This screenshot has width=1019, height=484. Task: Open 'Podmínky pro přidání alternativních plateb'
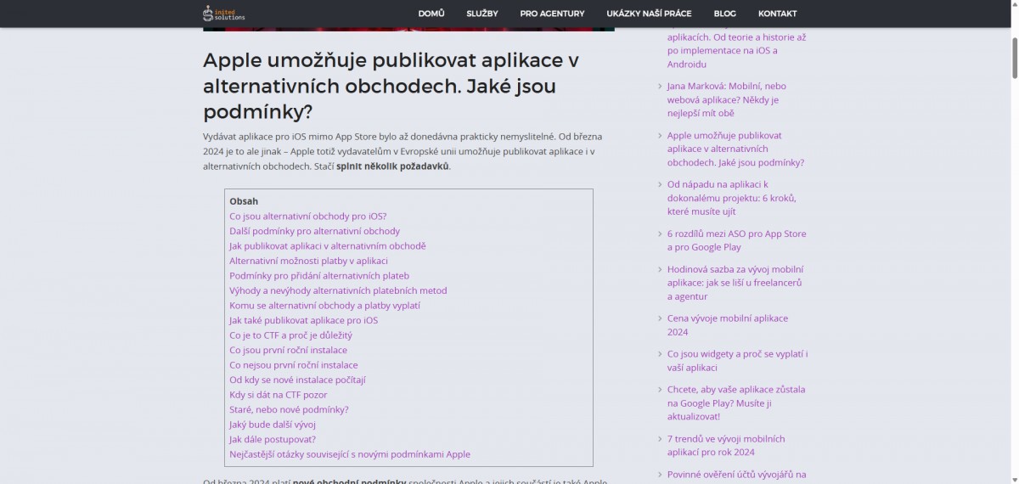point(319,275)
